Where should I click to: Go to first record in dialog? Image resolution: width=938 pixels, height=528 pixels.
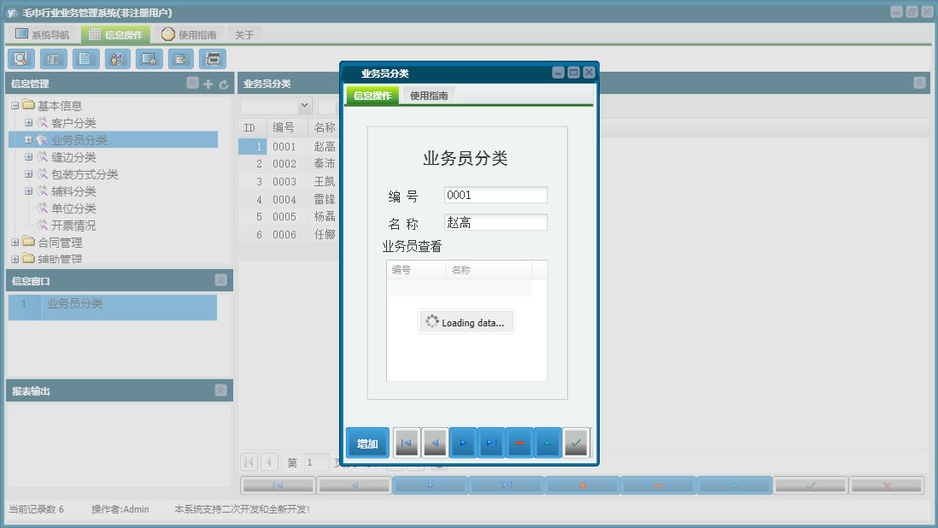(x=407, y=443)
